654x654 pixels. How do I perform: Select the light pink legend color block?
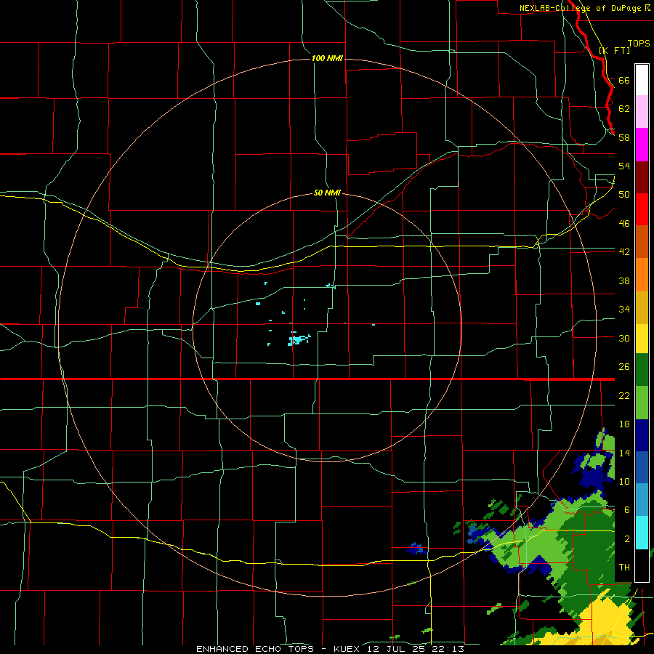point(642,111)
